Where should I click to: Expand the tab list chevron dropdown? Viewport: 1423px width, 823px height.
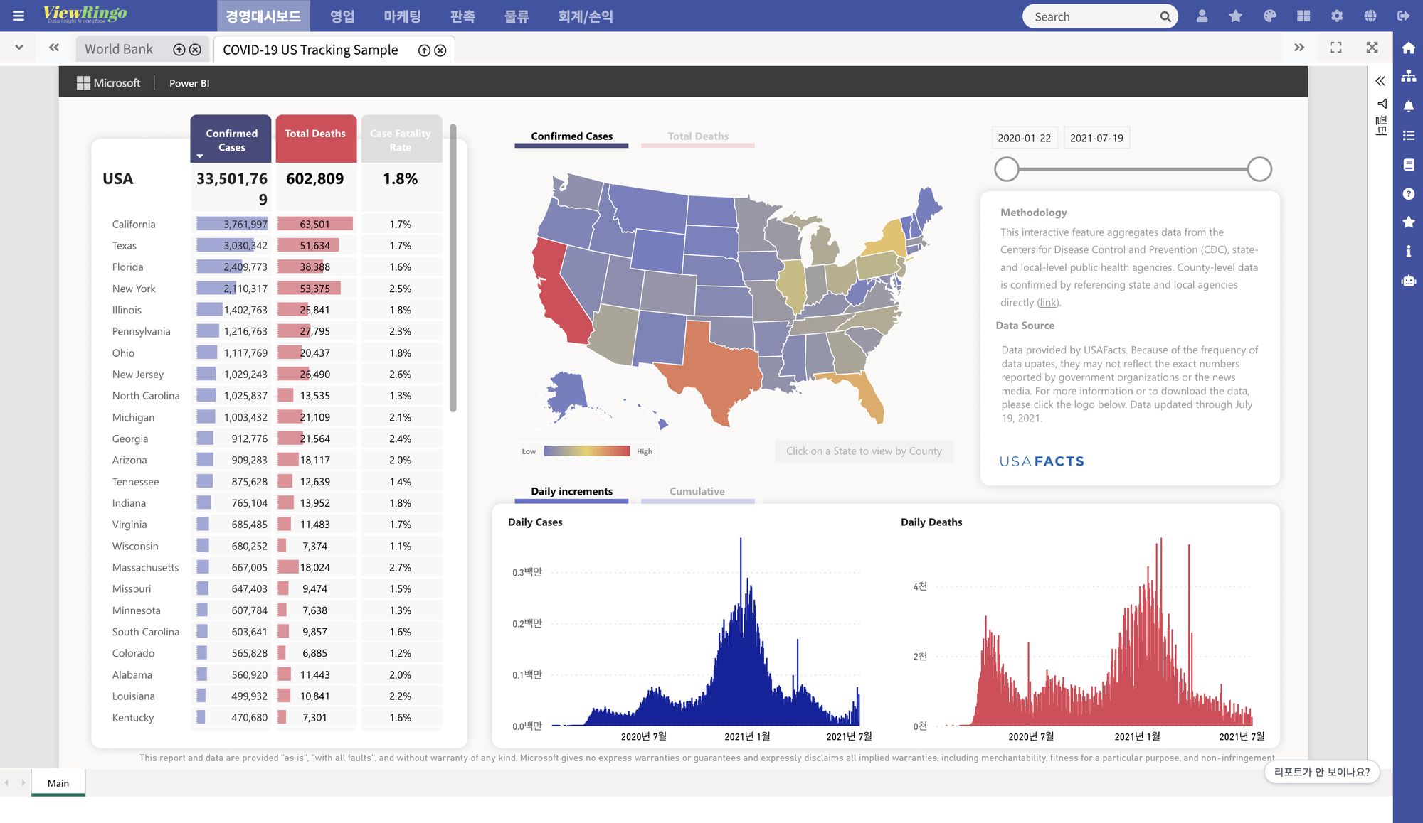pos(19,48)
